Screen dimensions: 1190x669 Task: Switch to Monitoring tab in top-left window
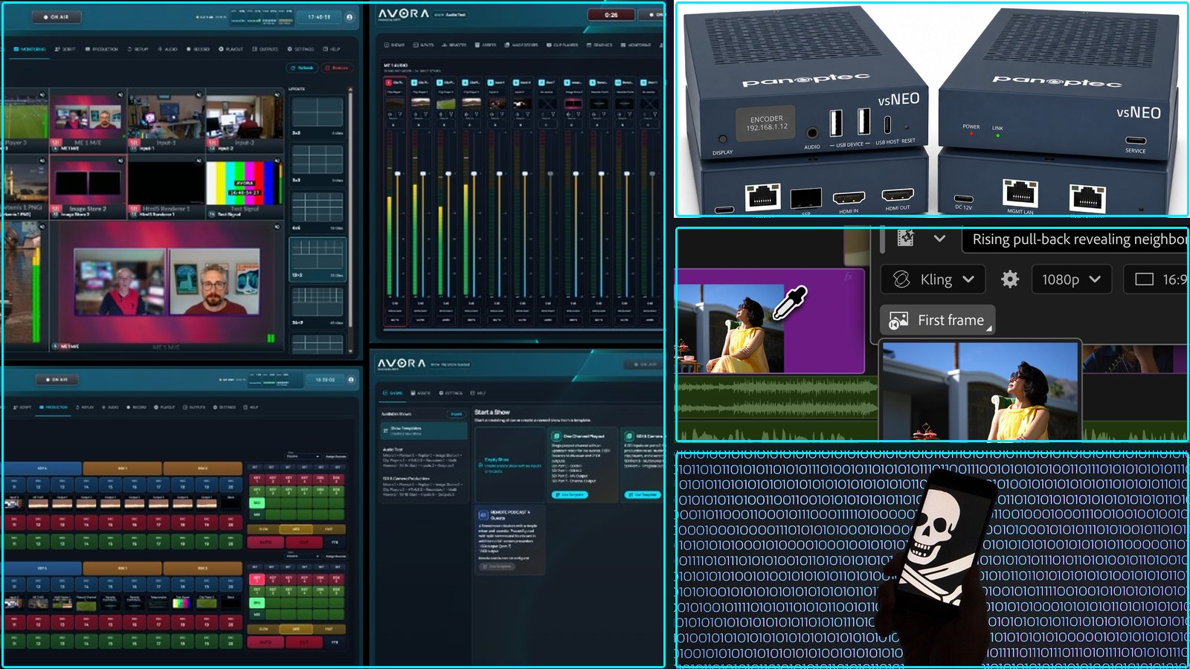pyautogui.click(x=30, y=49)
